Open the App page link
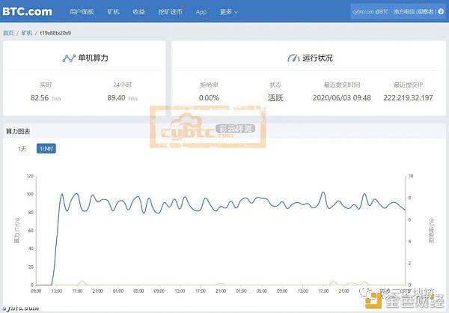 point(201,12)
